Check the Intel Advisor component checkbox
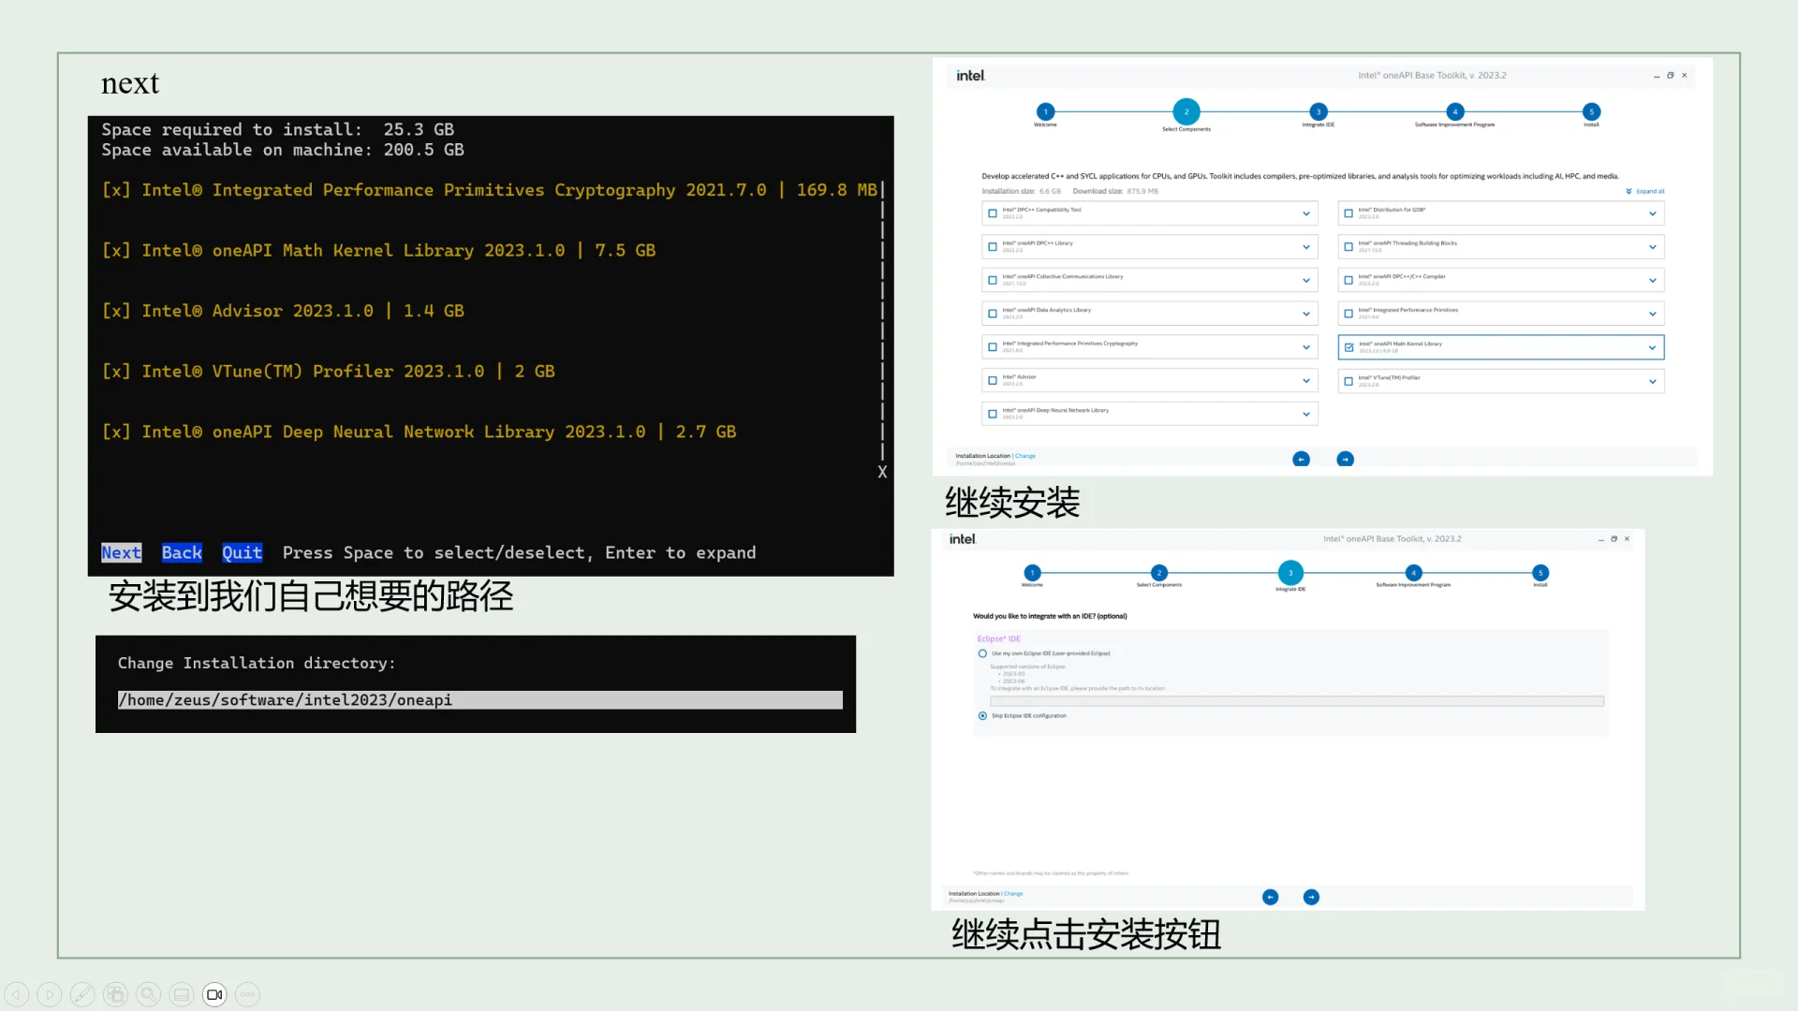1798x1011 pixels. tap(993, 380)
